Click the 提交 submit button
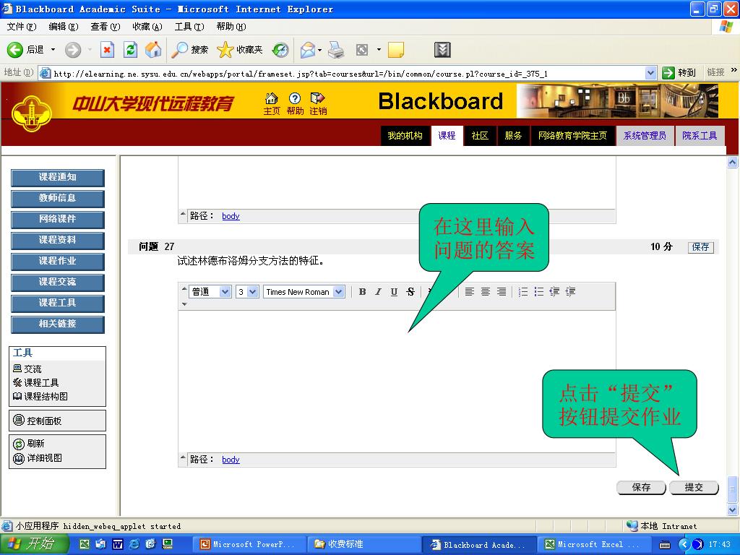Viewport: 740px width, 555px height. [694, 488]
